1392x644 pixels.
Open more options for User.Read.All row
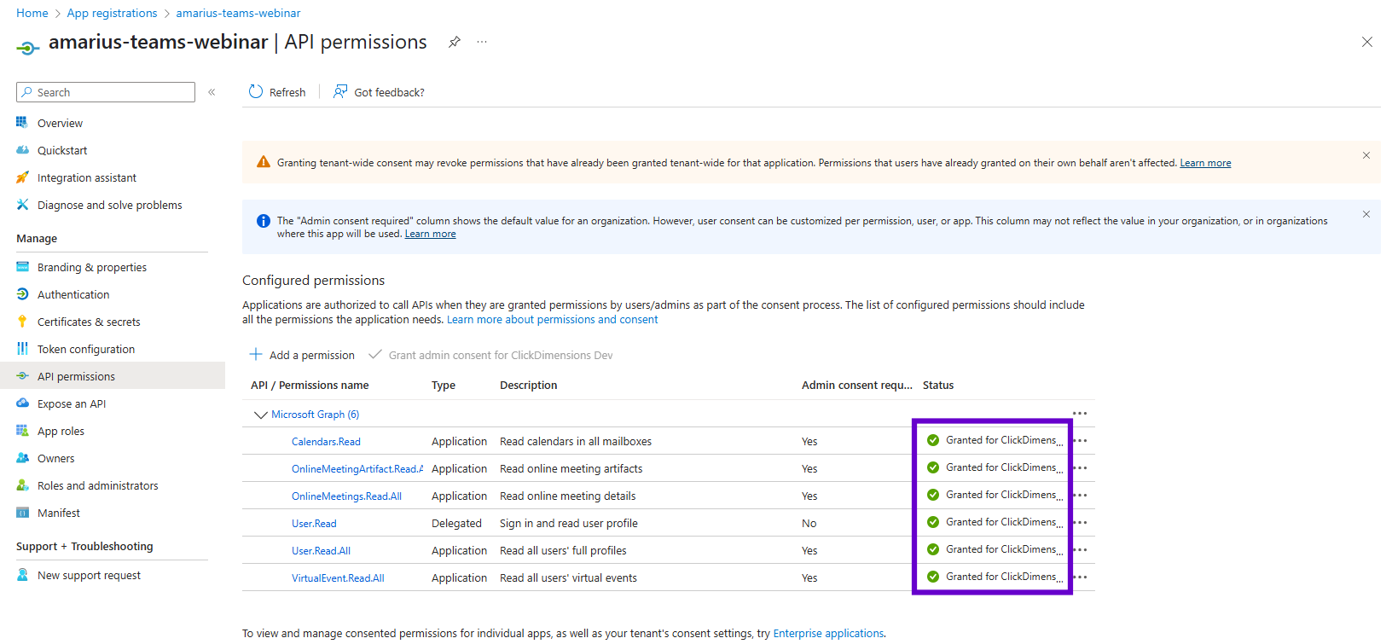tap(1080, 550)
